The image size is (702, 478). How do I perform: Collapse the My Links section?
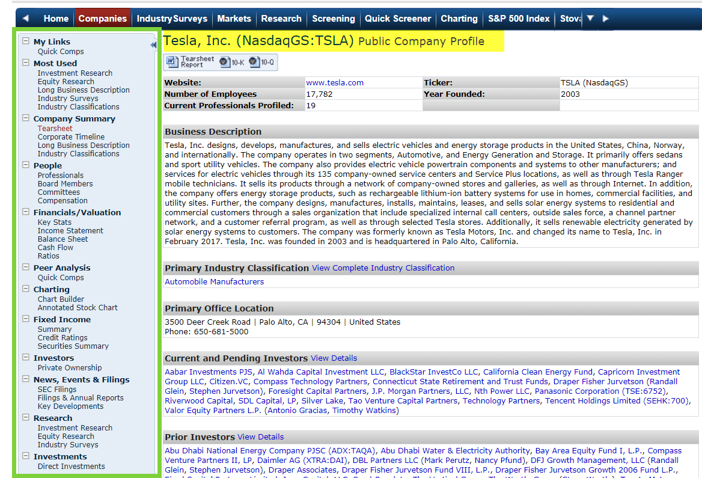click(26, 41)
